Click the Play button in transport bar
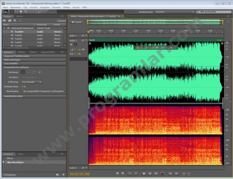The height and width of the screenshot is (179, 233). [150, 173]
